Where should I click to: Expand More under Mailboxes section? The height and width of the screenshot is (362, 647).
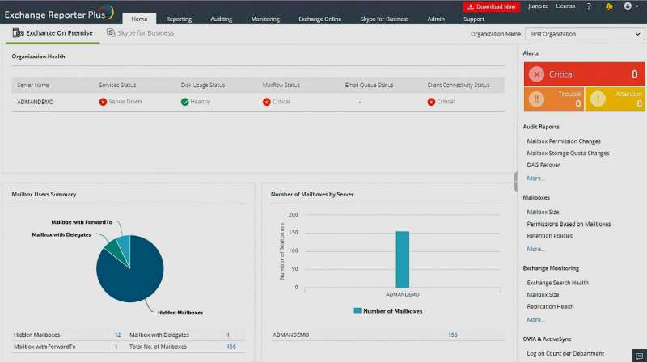pos(535,249)
